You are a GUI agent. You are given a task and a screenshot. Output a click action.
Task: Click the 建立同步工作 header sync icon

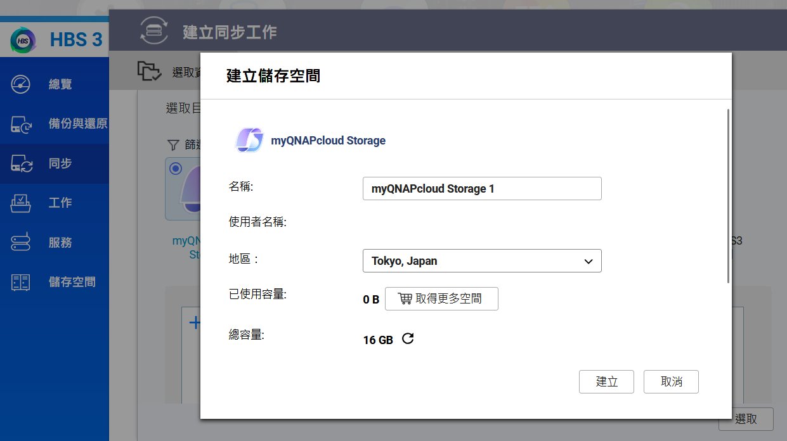point(154,31)
